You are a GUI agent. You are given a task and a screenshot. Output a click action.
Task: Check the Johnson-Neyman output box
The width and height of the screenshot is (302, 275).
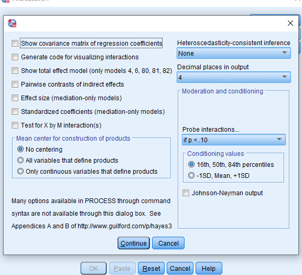(186, 193)
